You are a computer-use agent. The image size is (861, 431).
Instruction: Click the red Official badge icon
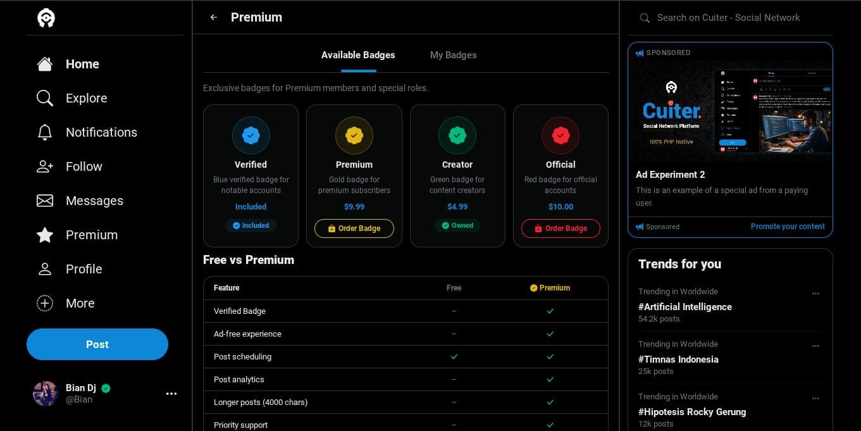560,135
